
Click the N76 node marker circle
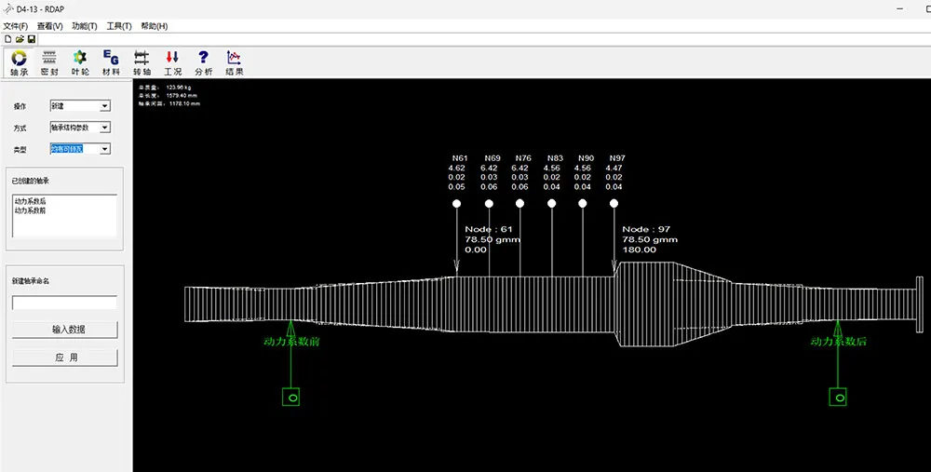point(520,204)
